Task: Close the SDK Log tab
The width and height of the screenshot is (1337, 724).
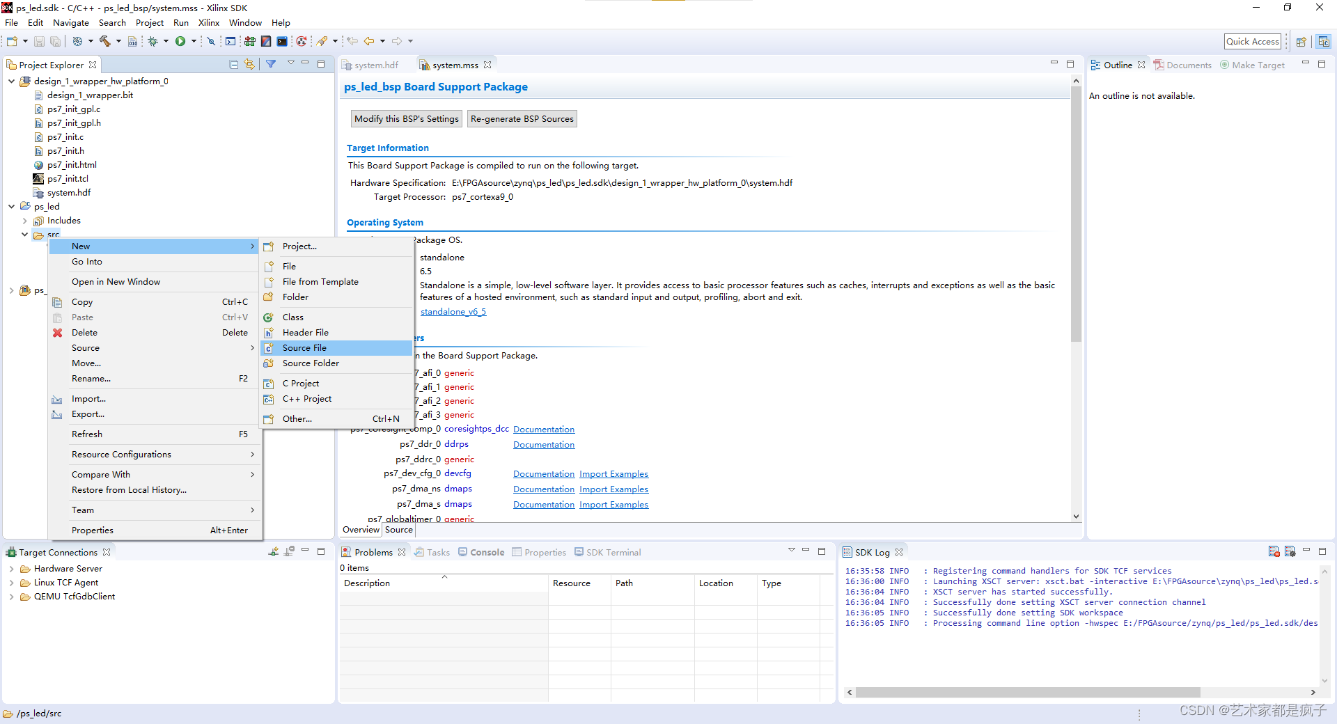Action: pos(899,552)
